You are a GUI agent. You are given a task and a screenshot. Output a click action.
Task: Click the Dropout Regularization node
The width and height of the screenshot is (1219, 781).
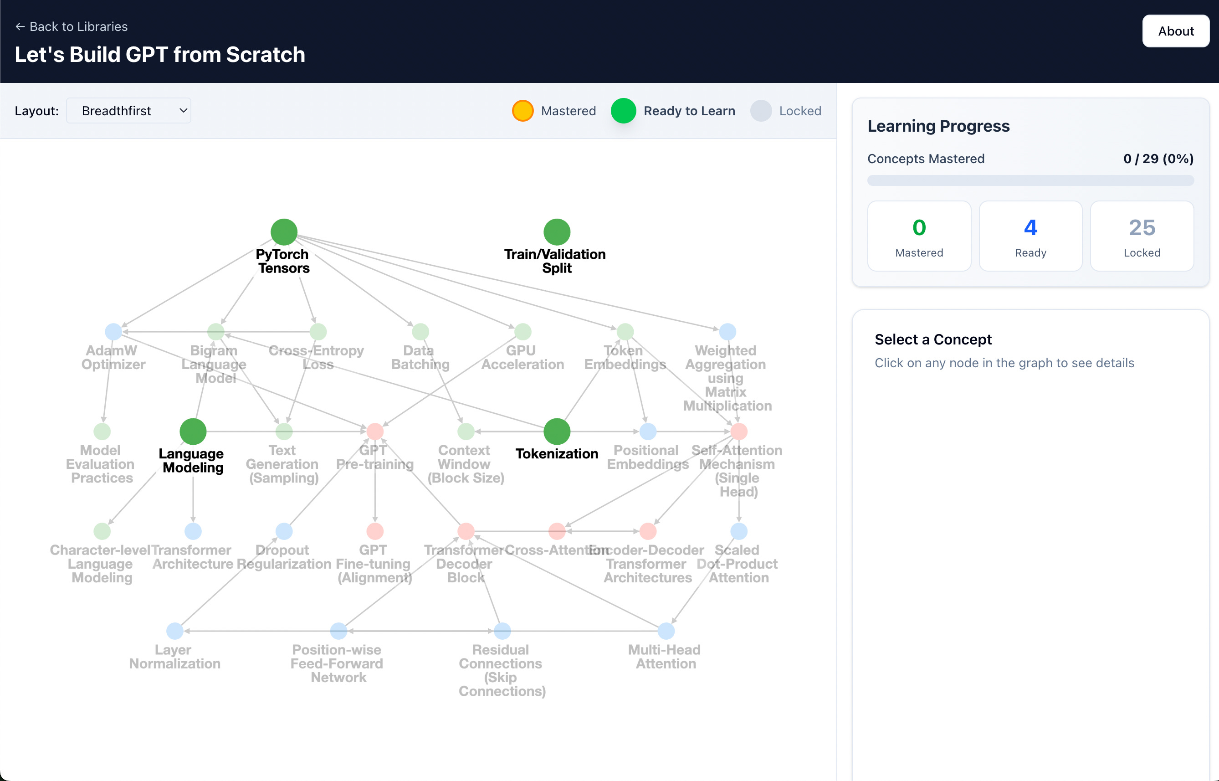tap(284, 531)
